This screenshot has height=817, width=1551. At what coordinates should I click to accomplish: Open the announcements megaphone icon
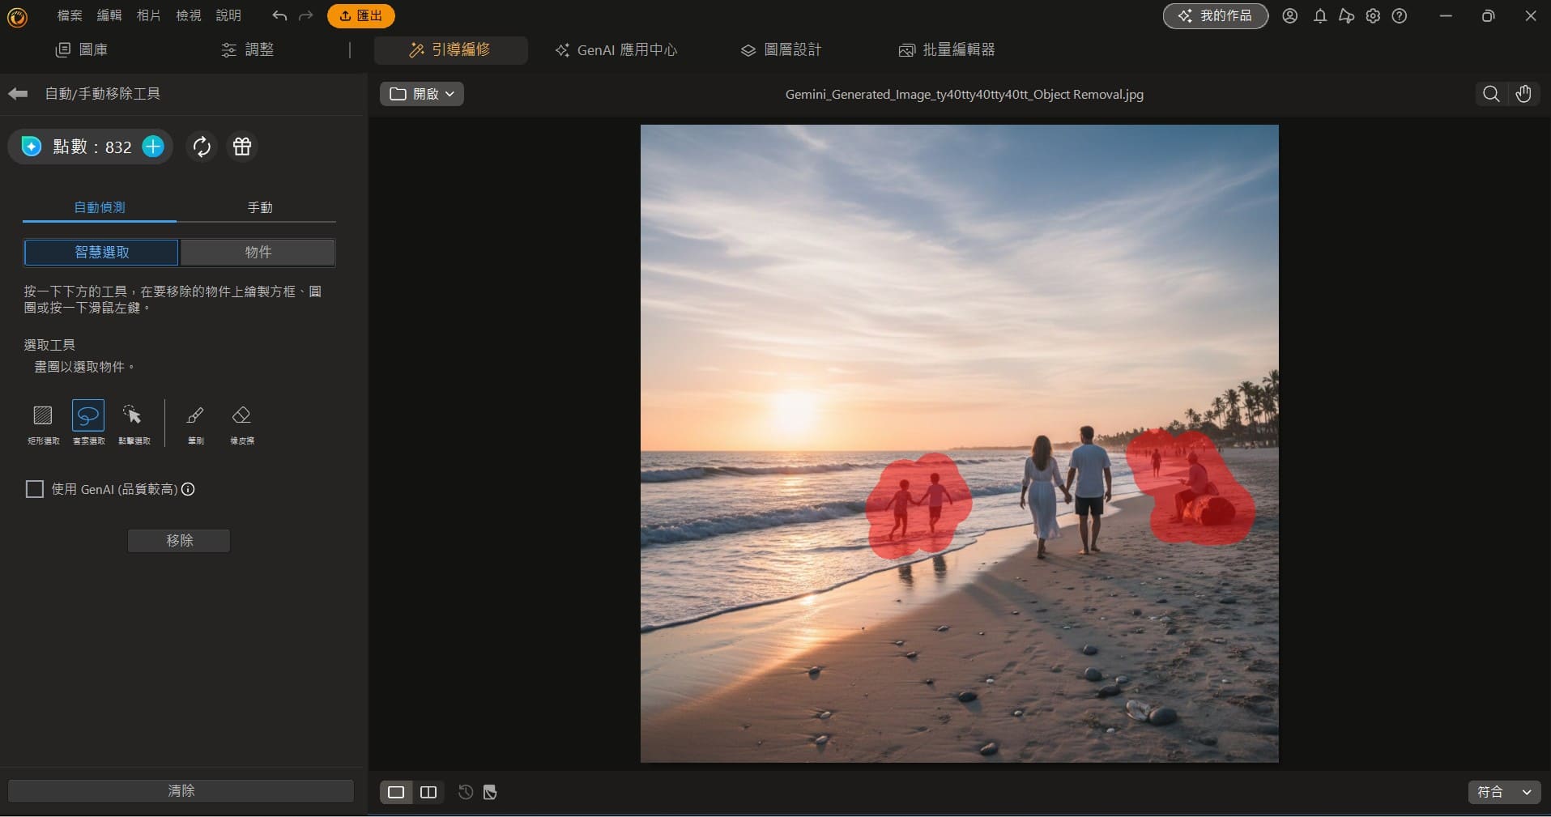pyautogui.click(x=1346, y=15)
